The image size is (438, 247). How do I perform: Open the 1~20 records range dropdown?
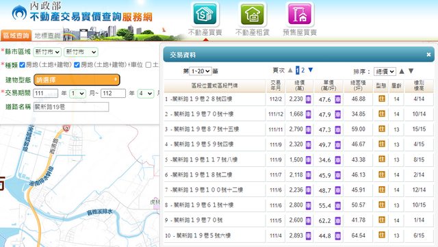201,71
